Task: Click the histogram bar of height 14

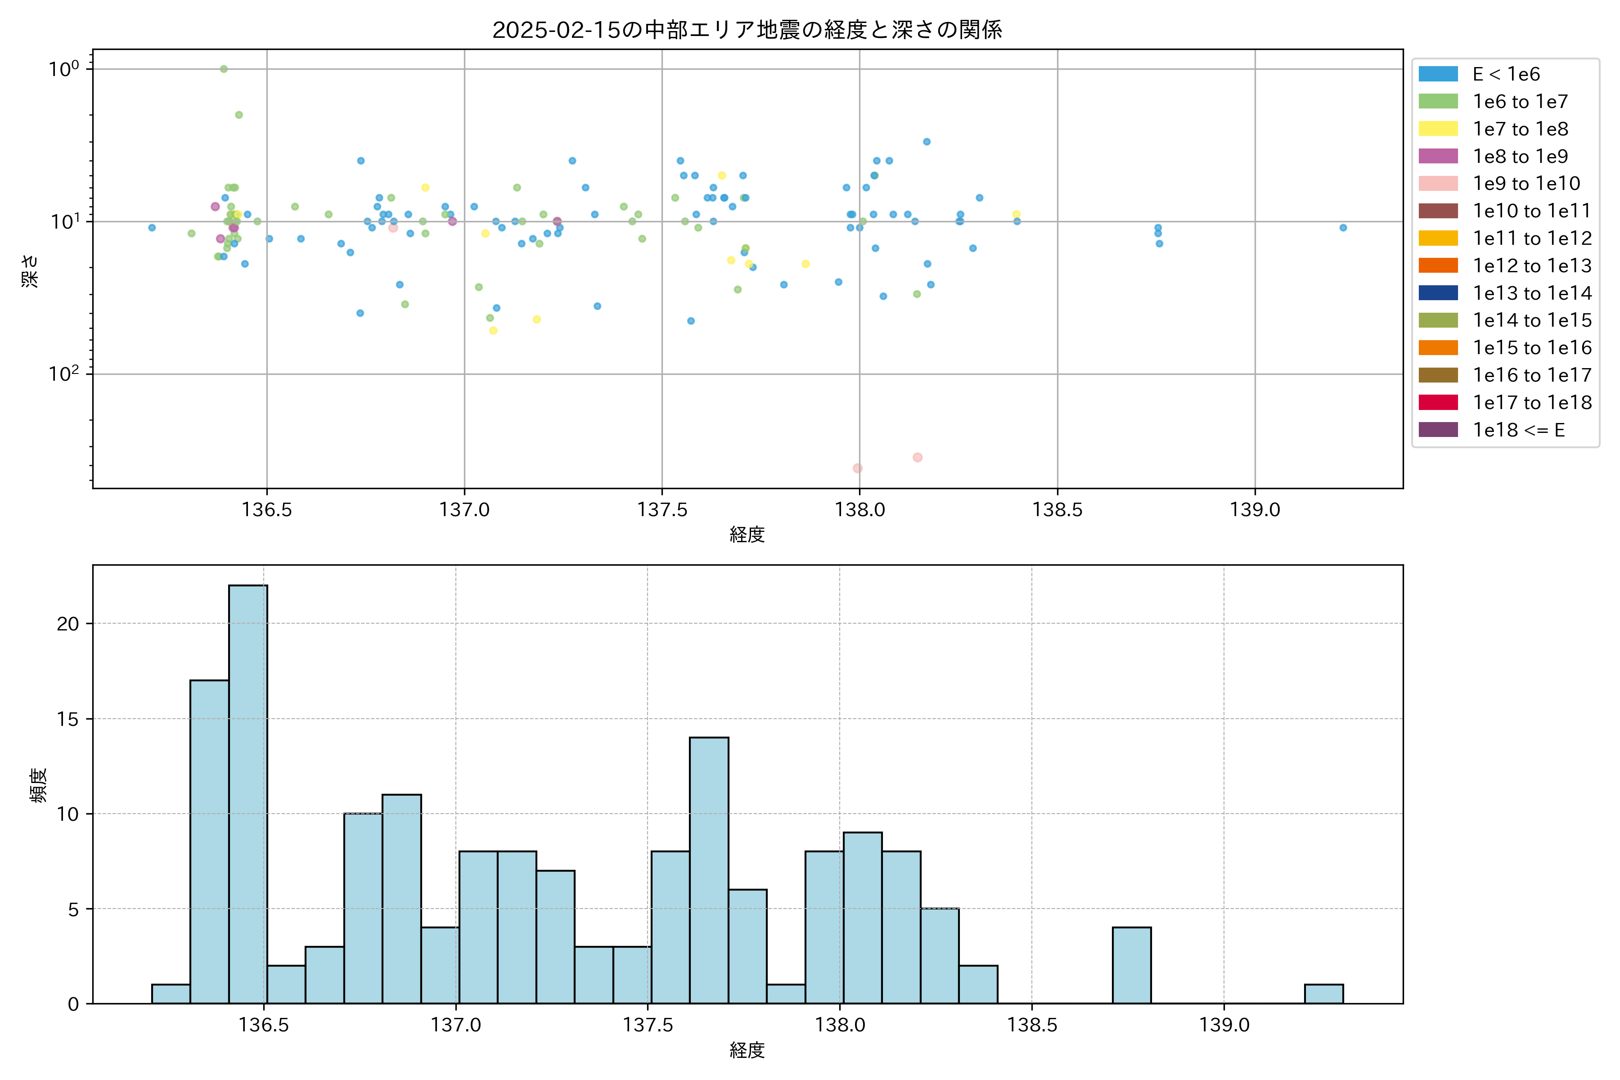Action: [x=709, y=870]
